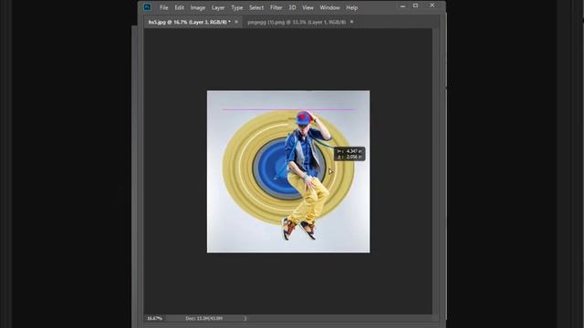Open the Window menu
Screen dimensions: 584x328
point(329,7)
